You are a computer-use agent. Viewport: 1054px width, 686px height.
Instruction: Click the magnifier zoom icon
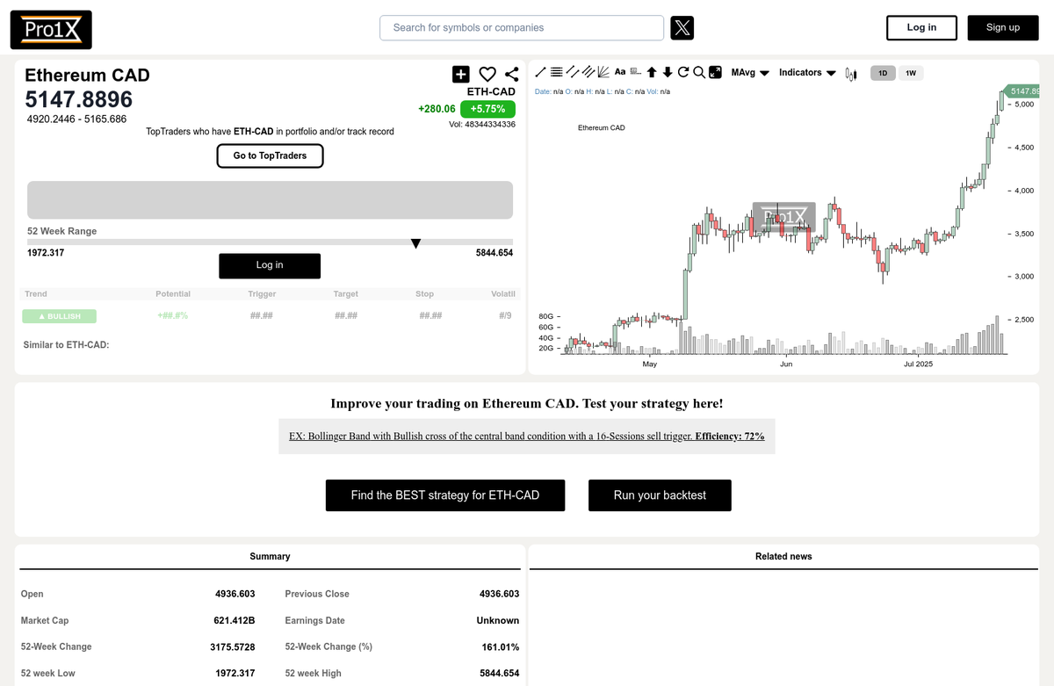tap(699, 72)
